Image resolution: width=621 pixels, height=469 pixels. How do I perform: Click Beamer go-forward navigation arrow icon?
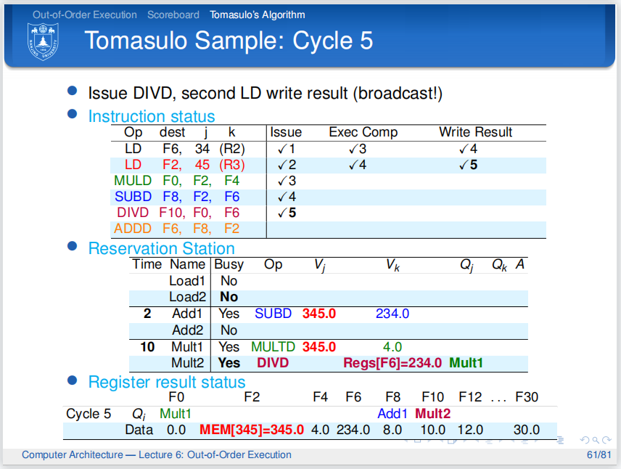coord(606,440)
